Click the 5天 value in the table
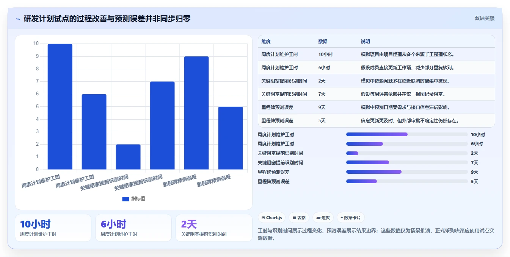510x257 pixels. [x=322, y=121]
